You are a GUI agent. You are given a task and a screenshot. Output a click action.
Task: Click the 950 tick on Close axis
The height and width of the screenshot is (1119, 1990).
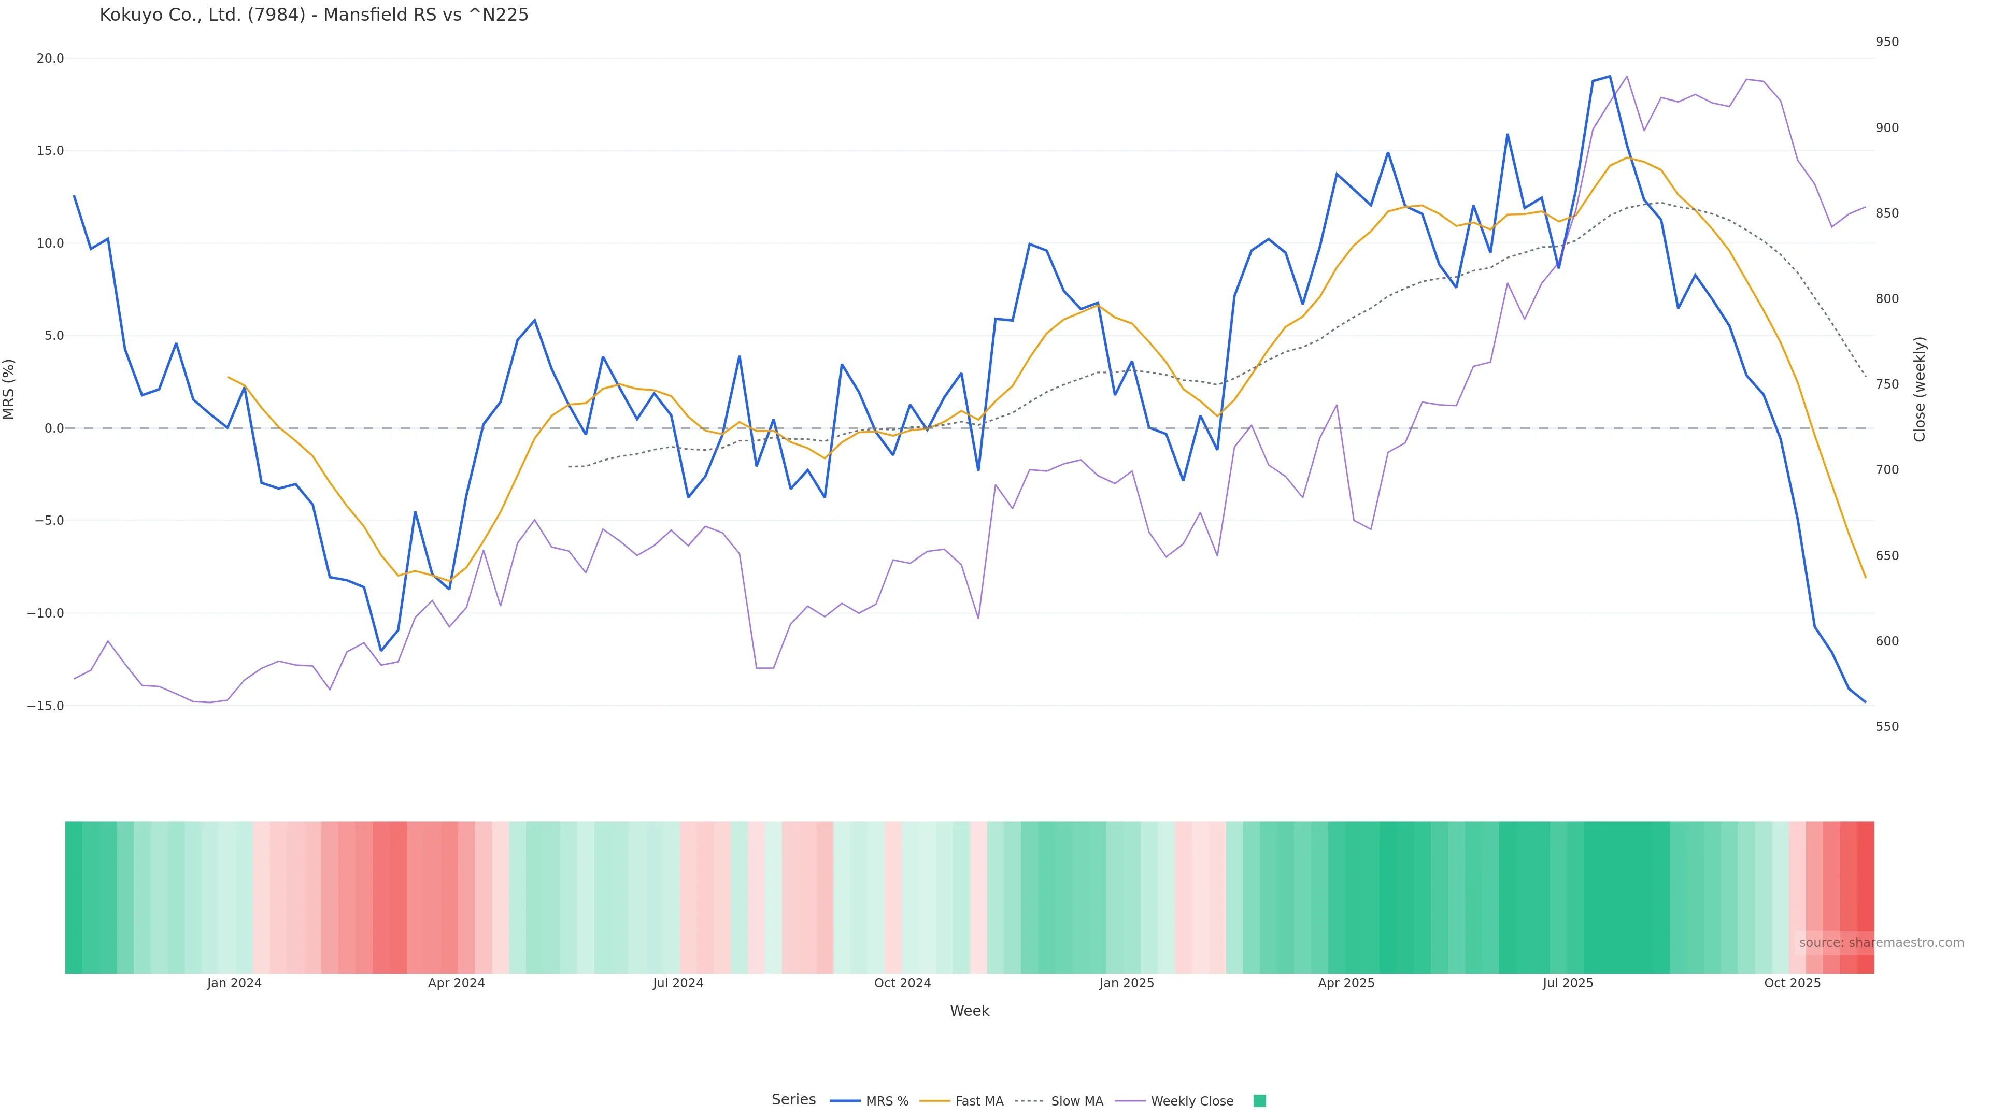(1886, 41)
